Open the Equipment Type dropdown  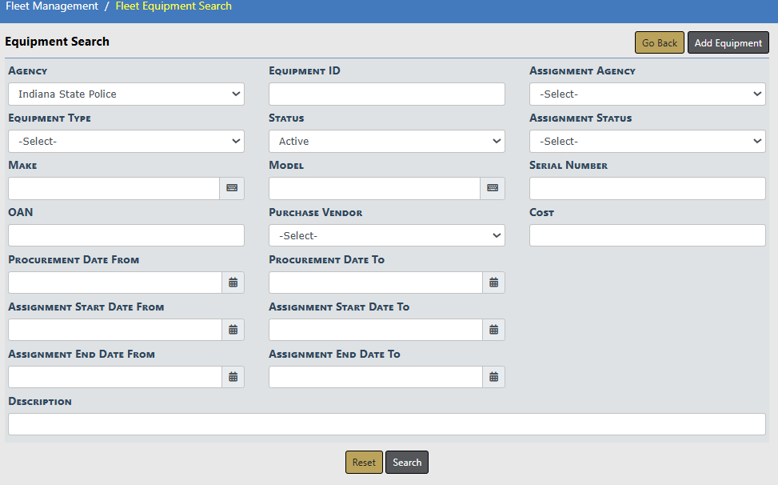click(126, 142)
